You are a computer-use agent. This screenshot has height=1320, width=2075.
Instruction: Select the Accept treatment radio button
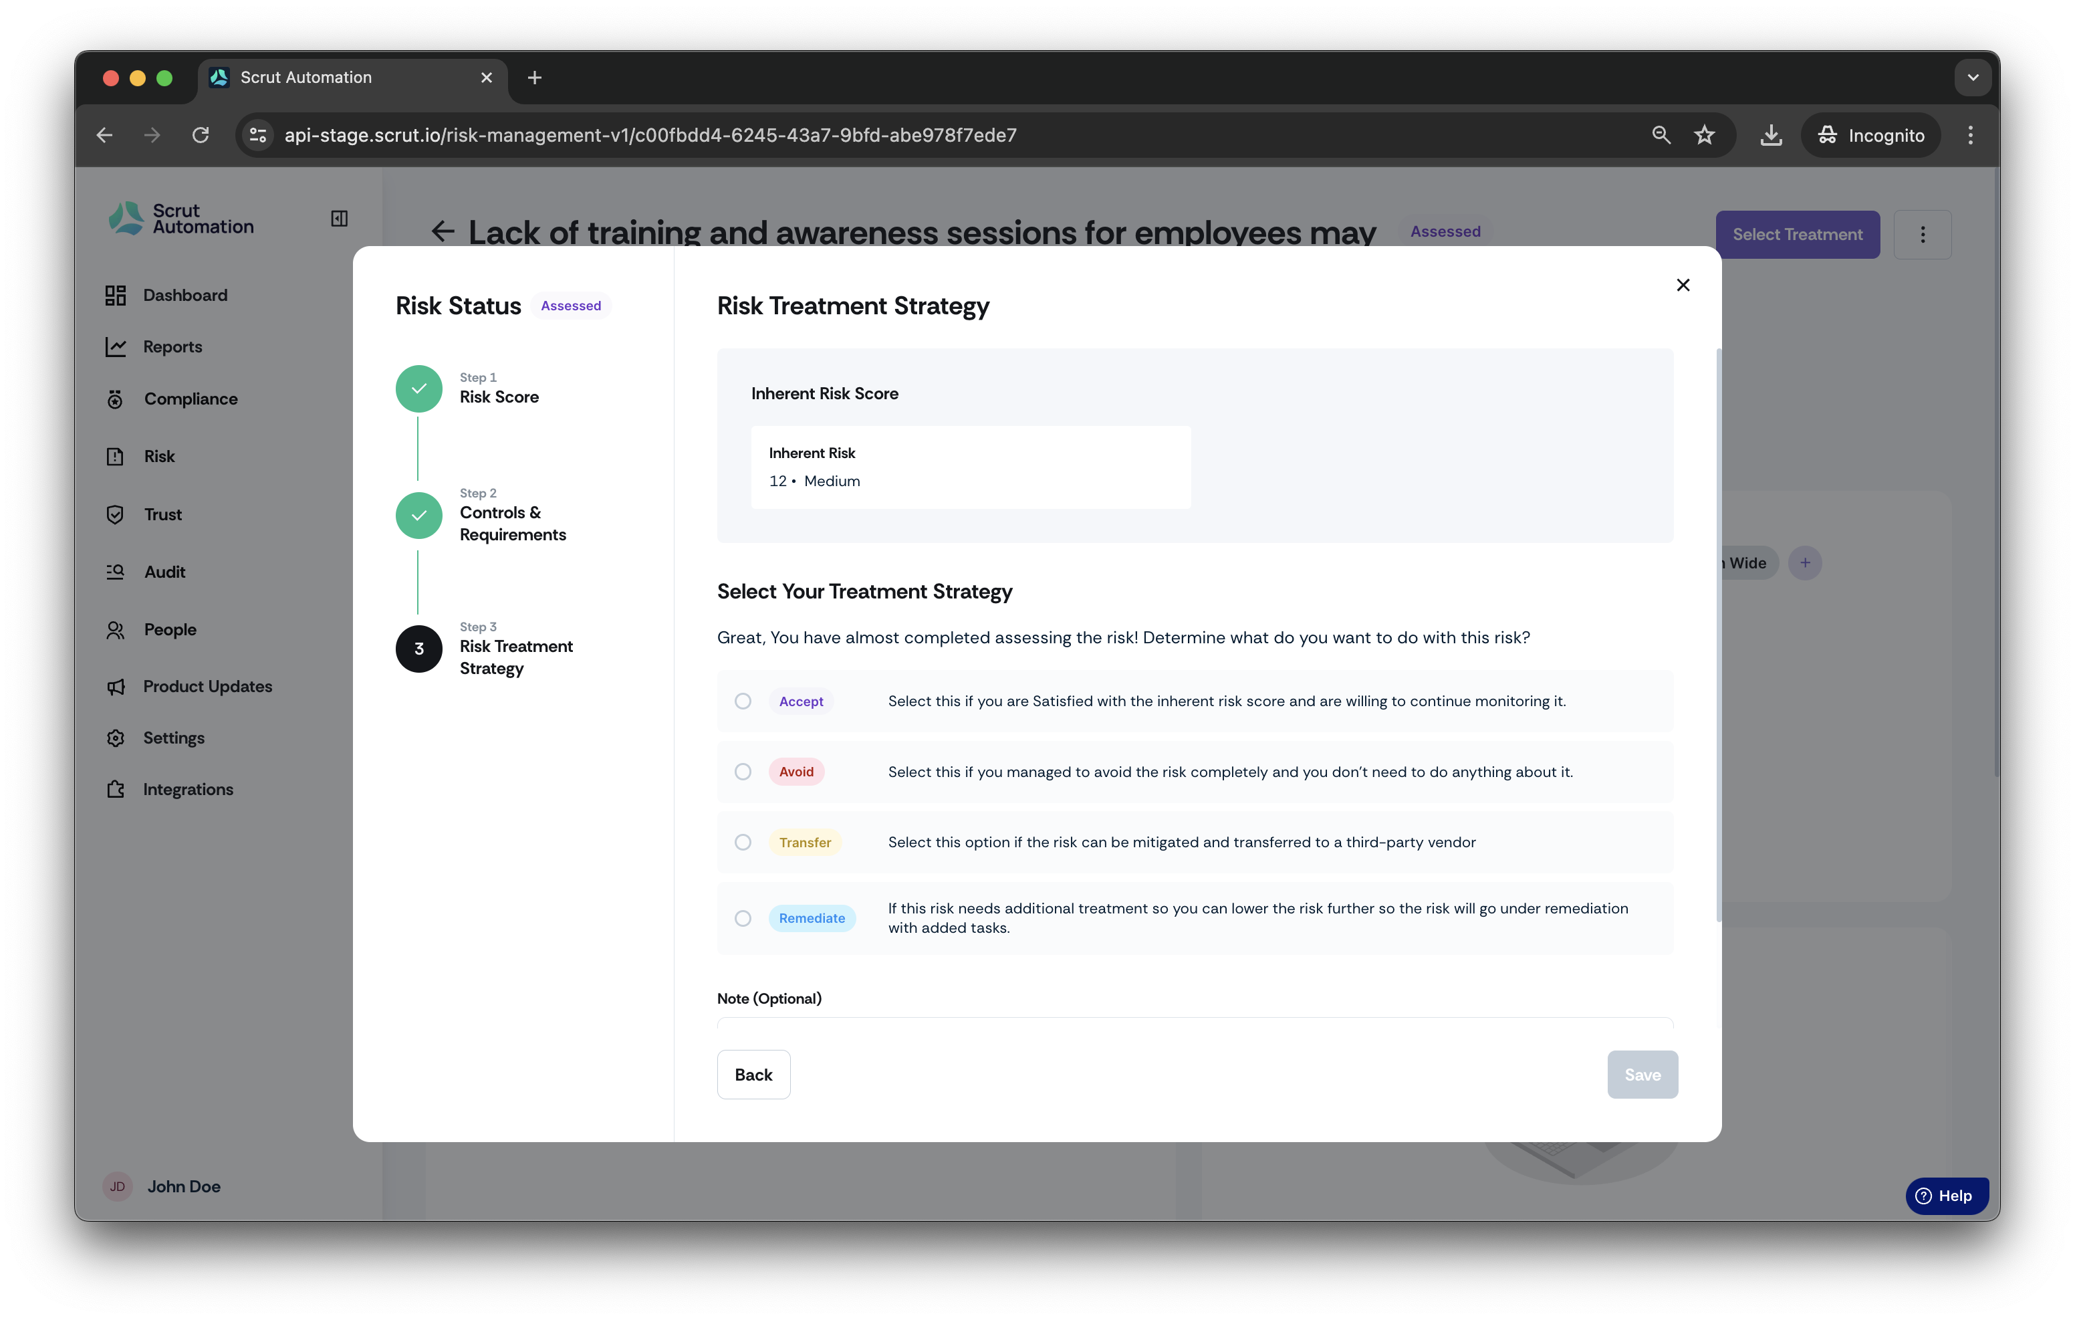tap(743, 701)
